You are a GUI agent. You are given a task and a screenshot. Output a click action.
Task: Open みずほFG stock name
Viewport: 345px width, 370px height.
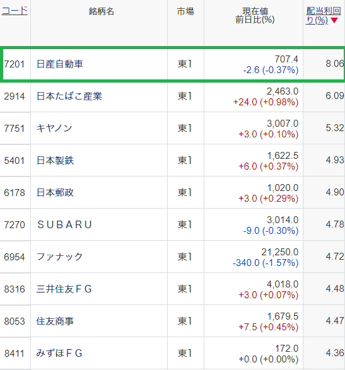pyautogui.click(x=59, y=353)
